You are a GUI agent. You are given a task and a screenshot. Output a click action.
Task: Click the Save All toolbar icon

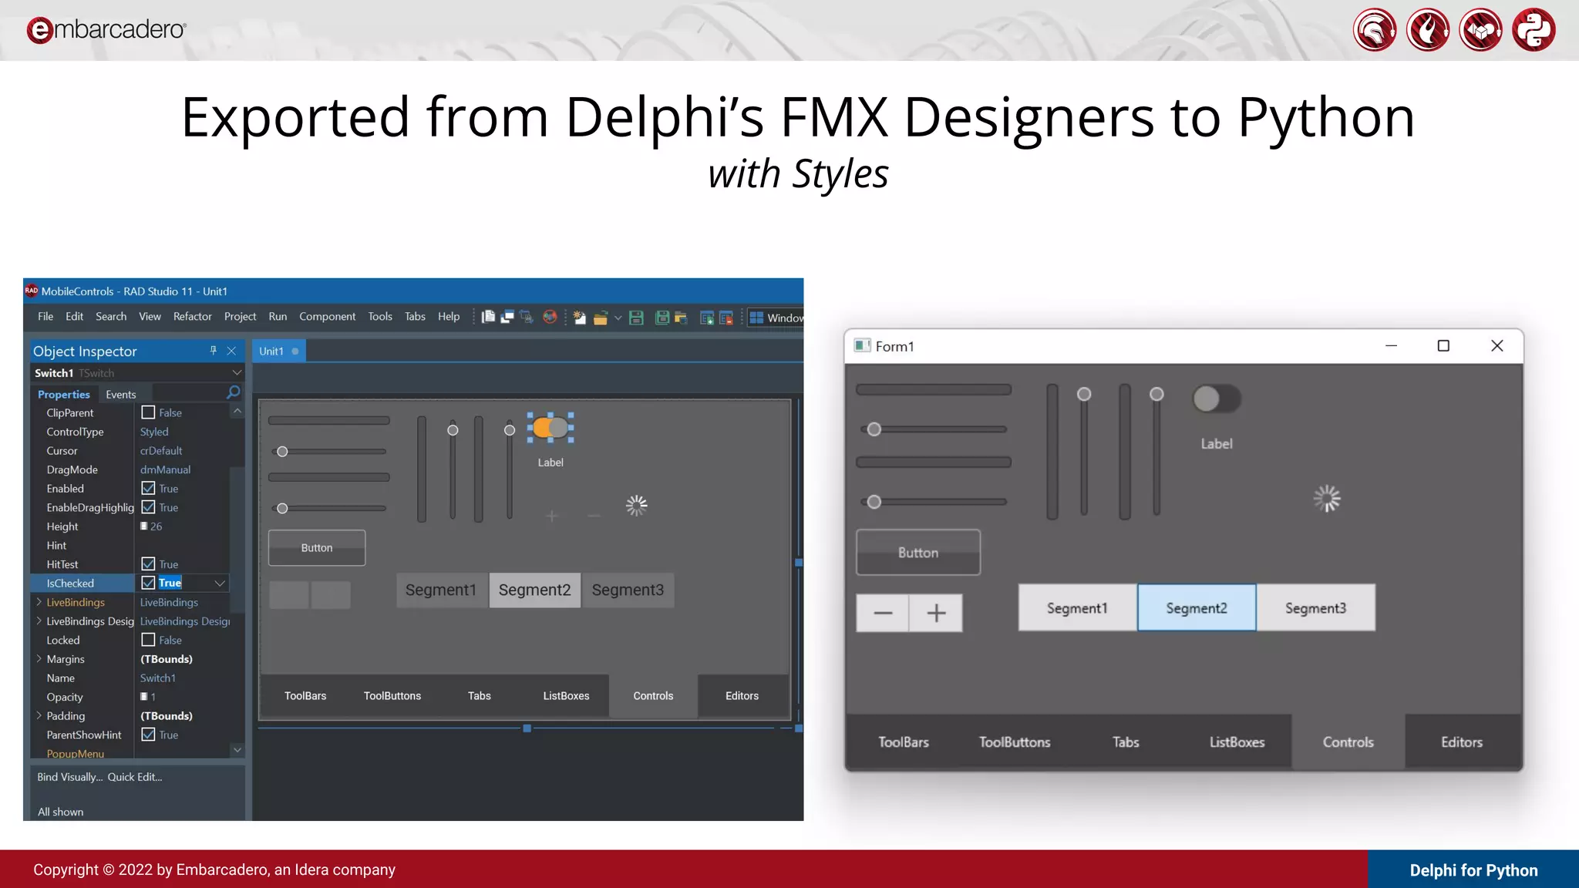(662, 318)
